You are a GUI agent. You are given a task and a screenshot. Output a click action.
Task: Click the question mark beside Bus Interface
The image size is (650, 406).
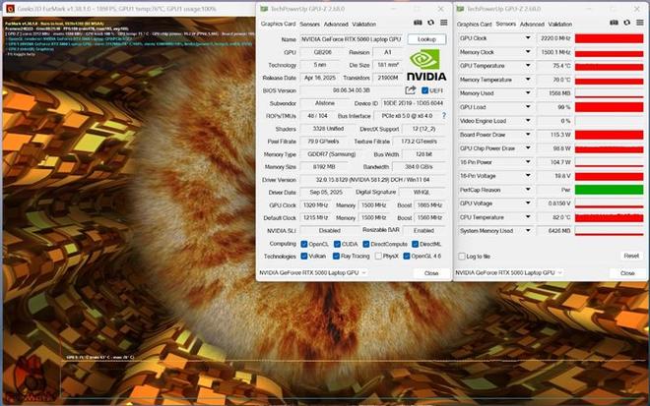tap(443, 116)
